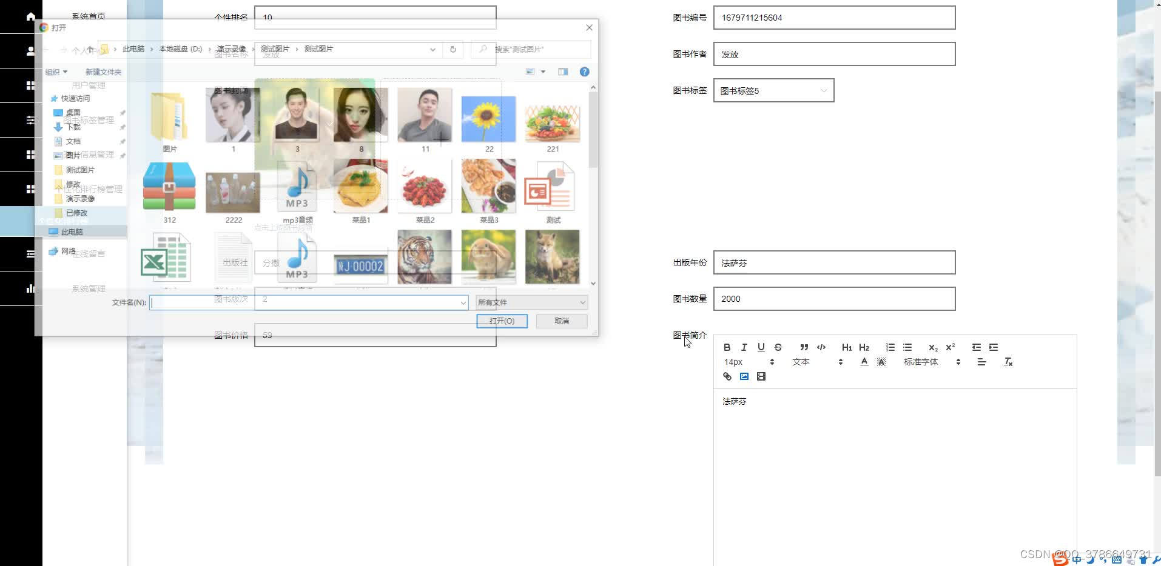Toggle italic formatting in the editor
Image resolution: width=1161 pixels, height=566 pixels.
[x=744, y=347]
